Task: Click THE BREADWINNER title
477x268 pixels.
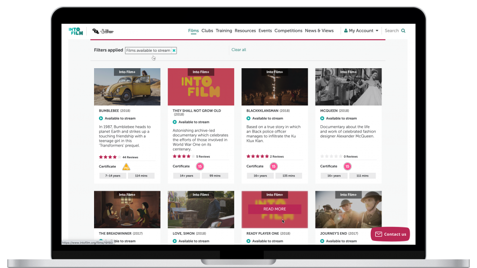Action: point(115,233)
